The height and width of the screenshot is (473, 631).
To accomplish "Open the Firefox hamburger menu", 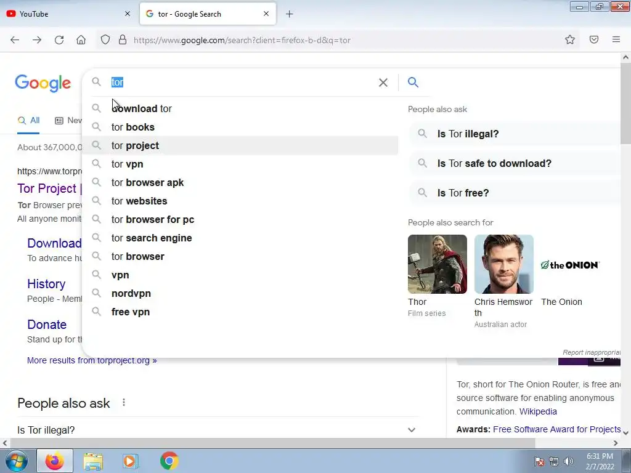I will click(x=616, y=39).
